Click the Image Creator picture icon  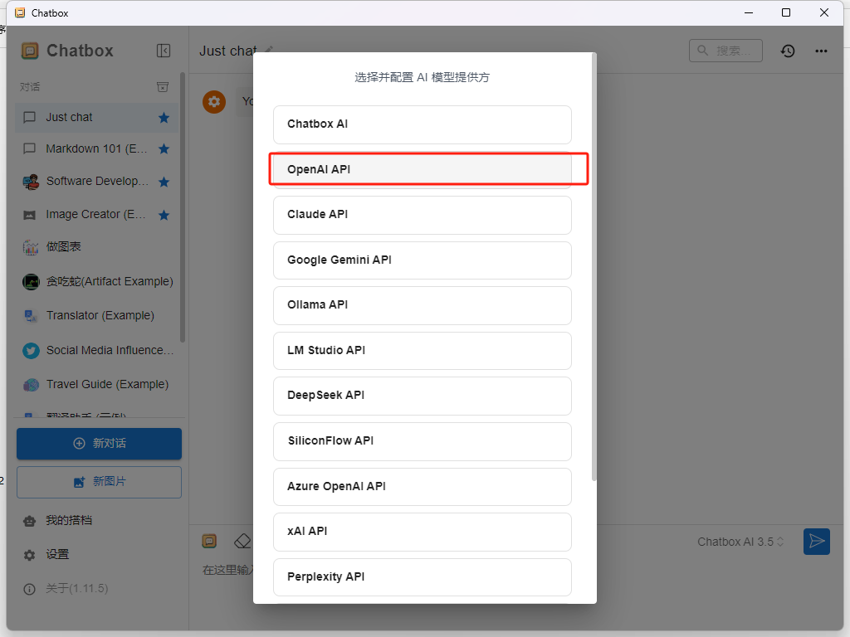point(30,215)
